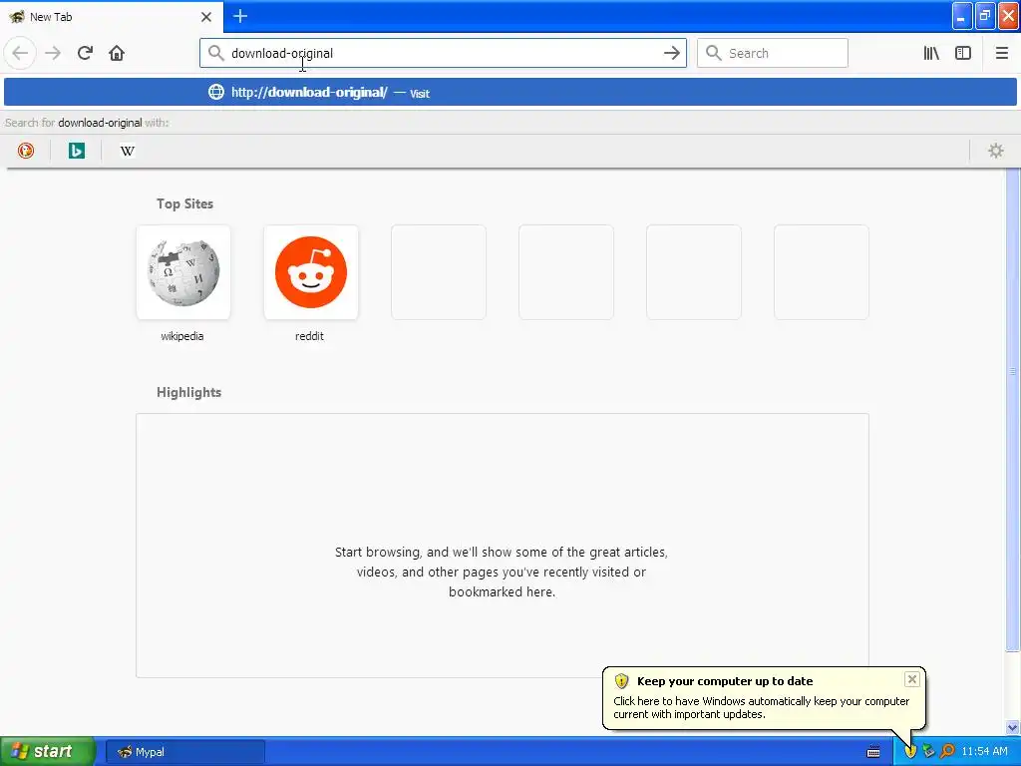
Task: Close the New Tab tab
Action: [x=206, y=17]
